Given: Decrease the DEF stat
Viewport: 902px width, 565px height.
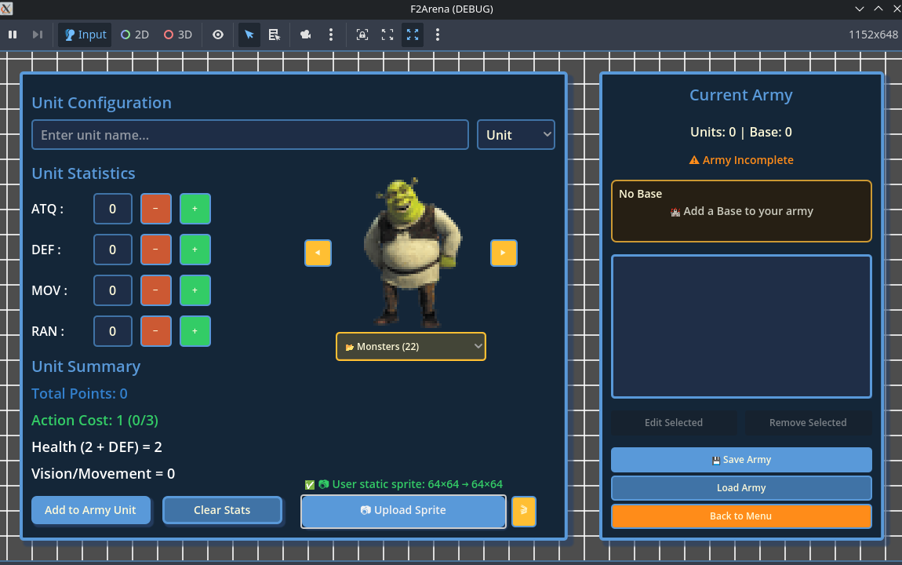Looking at the screenshot, I should [156, 250].
